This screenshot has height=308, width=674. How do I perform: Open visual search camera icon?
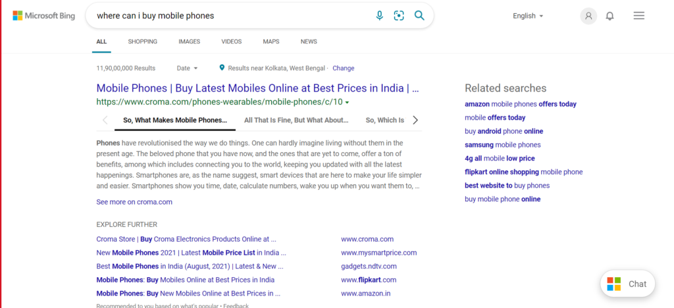tap(400, 16)
